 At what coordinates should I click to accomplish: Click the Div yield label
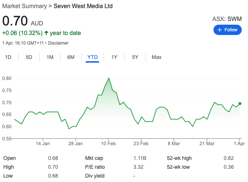click(95, 176)
